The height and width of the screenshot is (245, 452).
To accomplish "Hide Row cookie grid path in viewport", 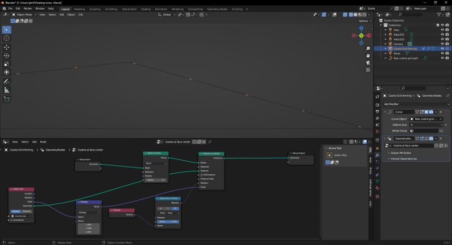I will coord(442,58).
